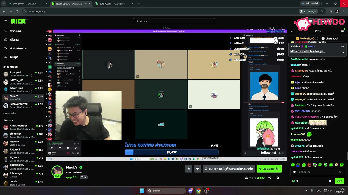Screen dimensions: 348x195
Task: Open a new browser tab
Action: 139,4
